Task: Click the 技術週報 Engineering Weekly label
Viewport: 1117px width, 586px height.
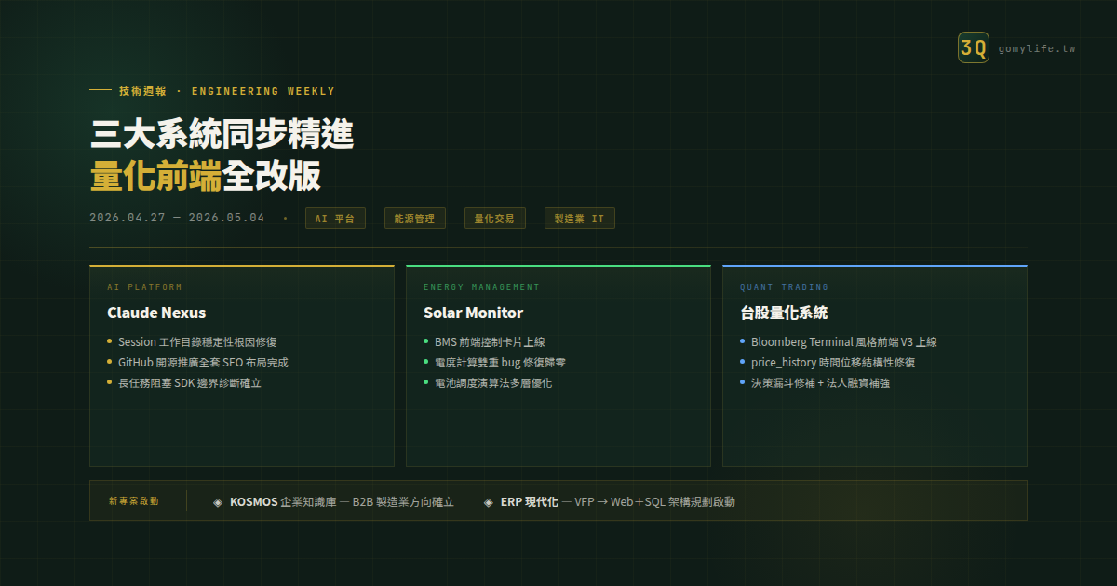Action: click(x=226, y=91)
